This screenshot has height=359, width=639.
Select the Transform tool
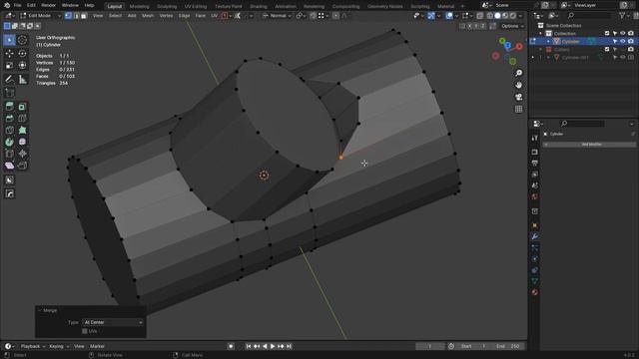pyautogui.click(x=22, y=65)
